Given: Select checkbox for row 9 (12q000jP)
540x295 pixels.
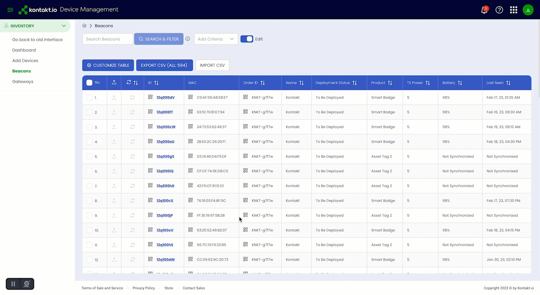Looking at the screenshot, I should click(x=89, y=215).
